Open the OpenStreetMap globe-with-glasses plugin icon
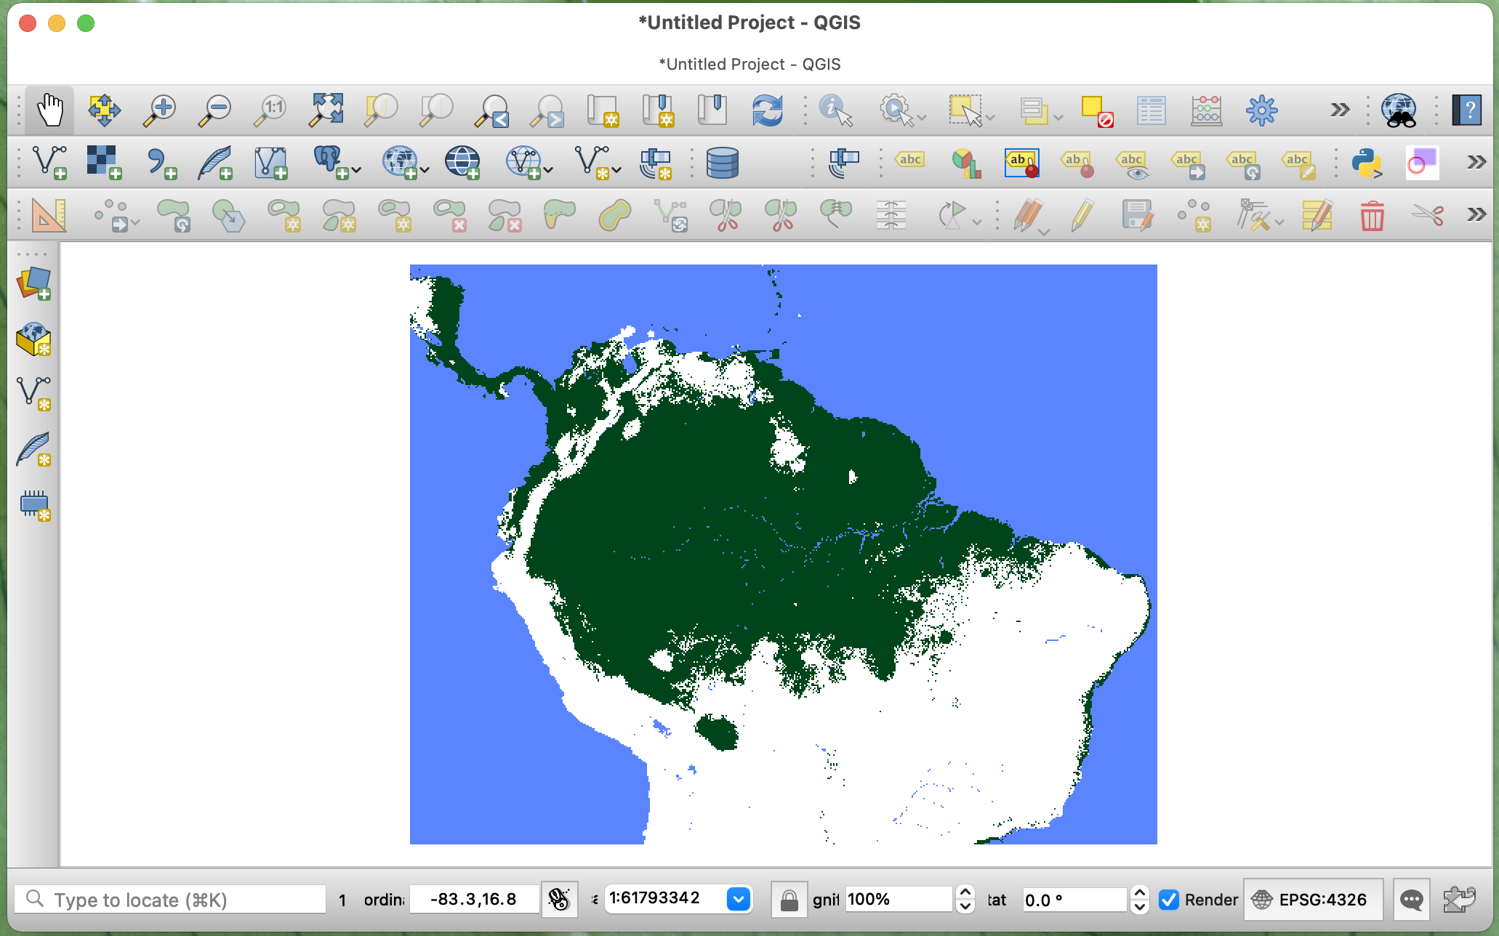 point(1398,110)
